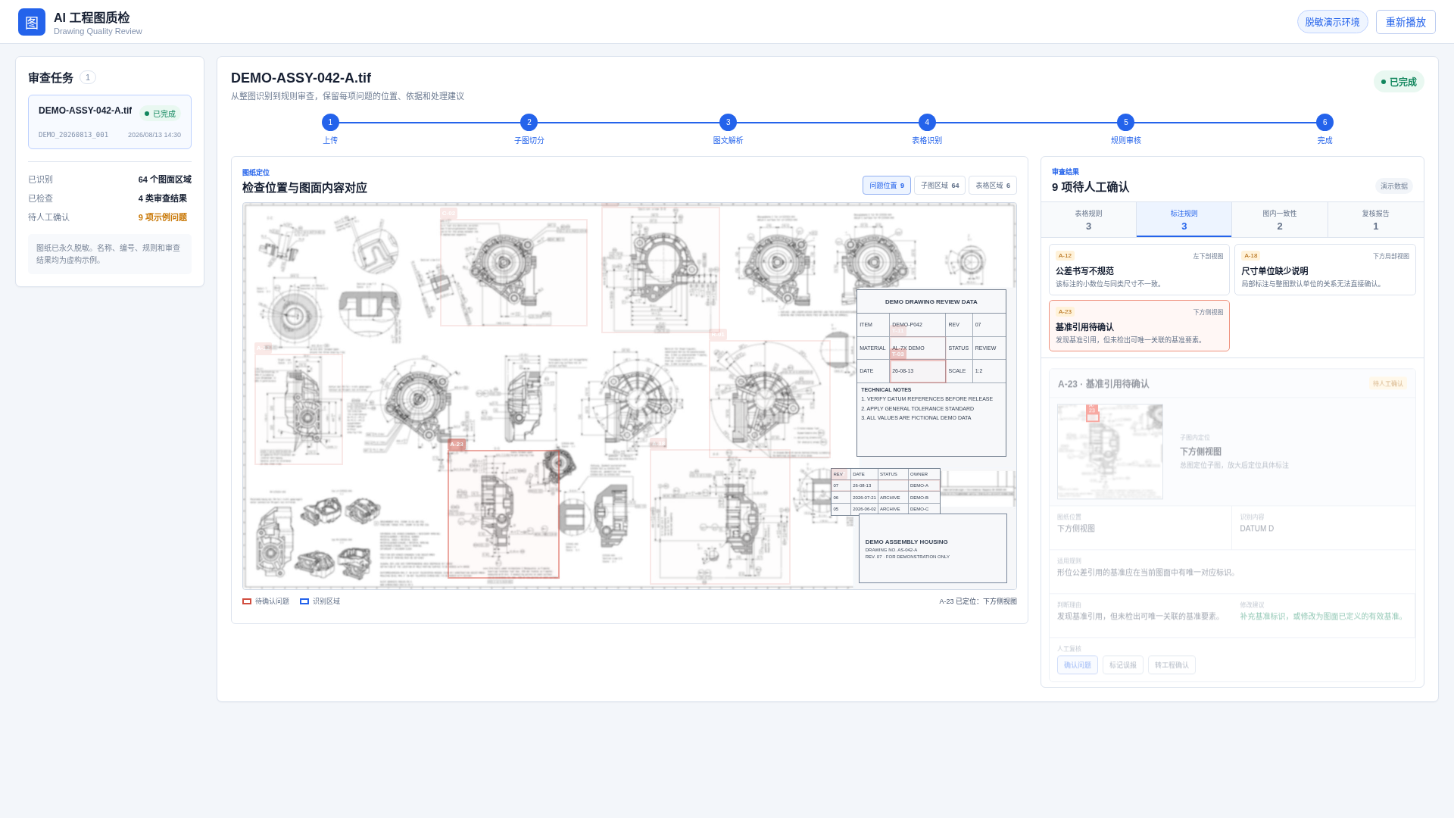Click step 5 规则审核 circle
Viewport: 1454px width, 818px height.
click(1125, 123)
